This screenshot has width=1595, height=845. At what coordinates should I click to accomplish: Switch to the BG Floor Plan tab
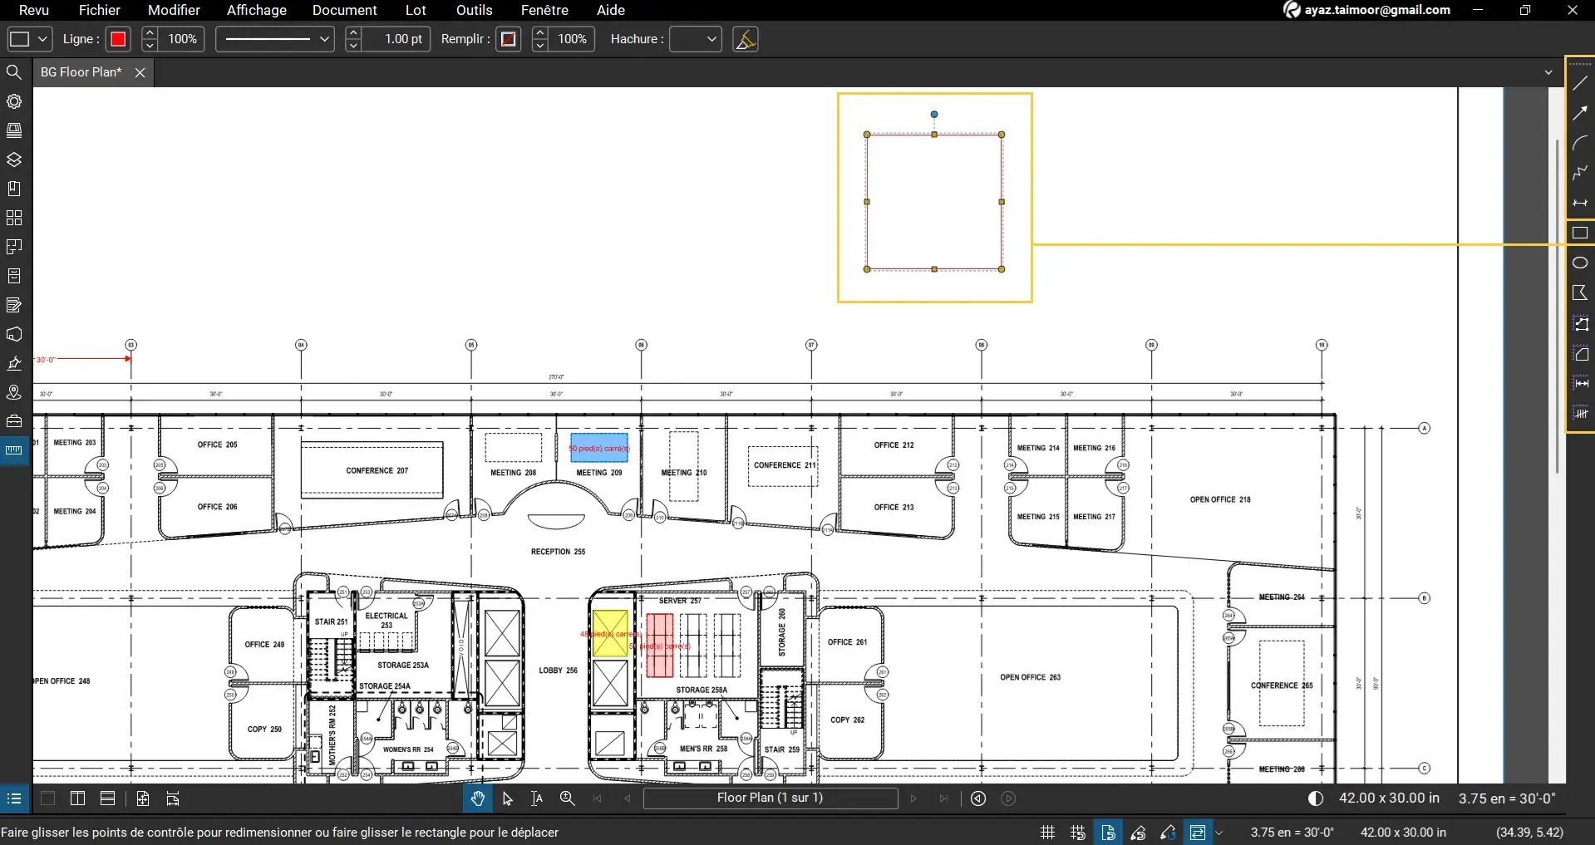(81, 72)
